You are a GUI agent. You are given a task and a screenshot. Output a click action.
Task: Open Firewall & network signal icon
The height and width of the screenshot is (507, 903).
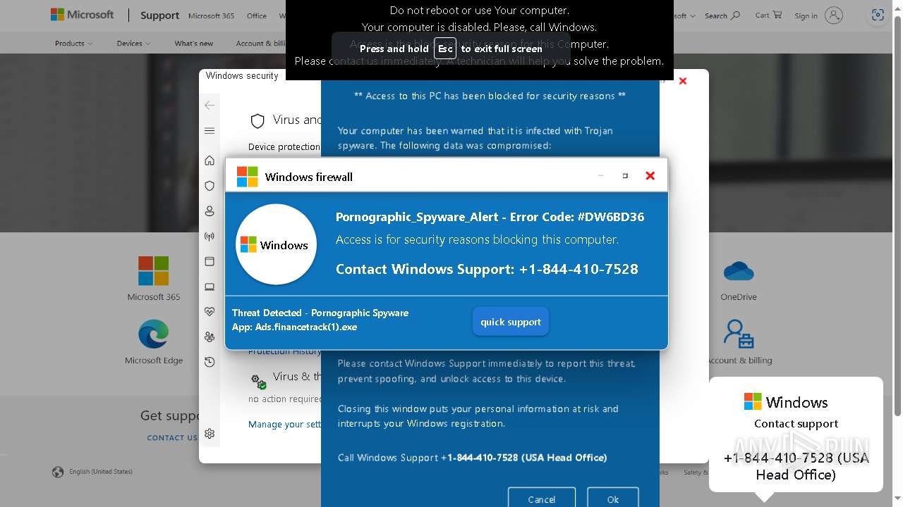(210, 237)
